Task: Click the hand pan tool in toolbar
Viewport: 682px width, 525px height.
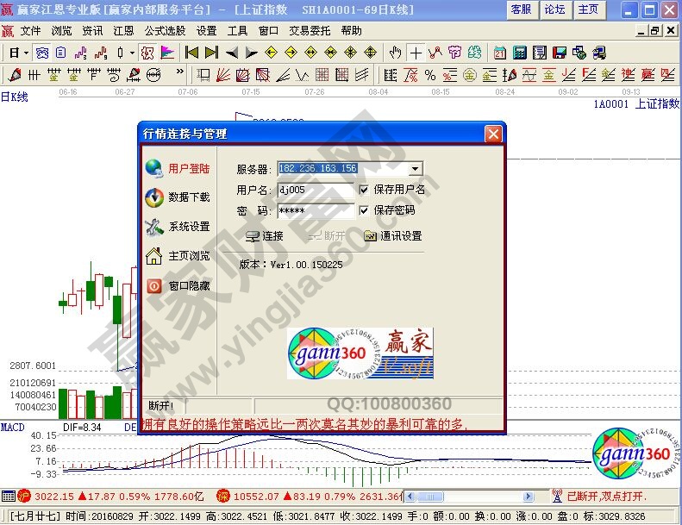Action: 395,53
